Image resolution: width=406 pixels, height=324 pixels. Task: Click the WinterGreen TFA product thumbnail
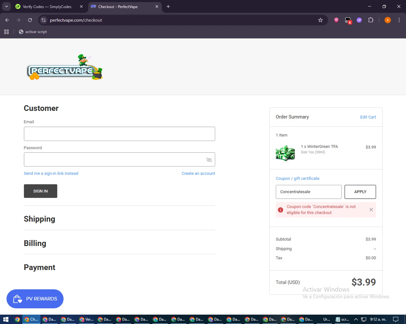click(x=285, y=153)
